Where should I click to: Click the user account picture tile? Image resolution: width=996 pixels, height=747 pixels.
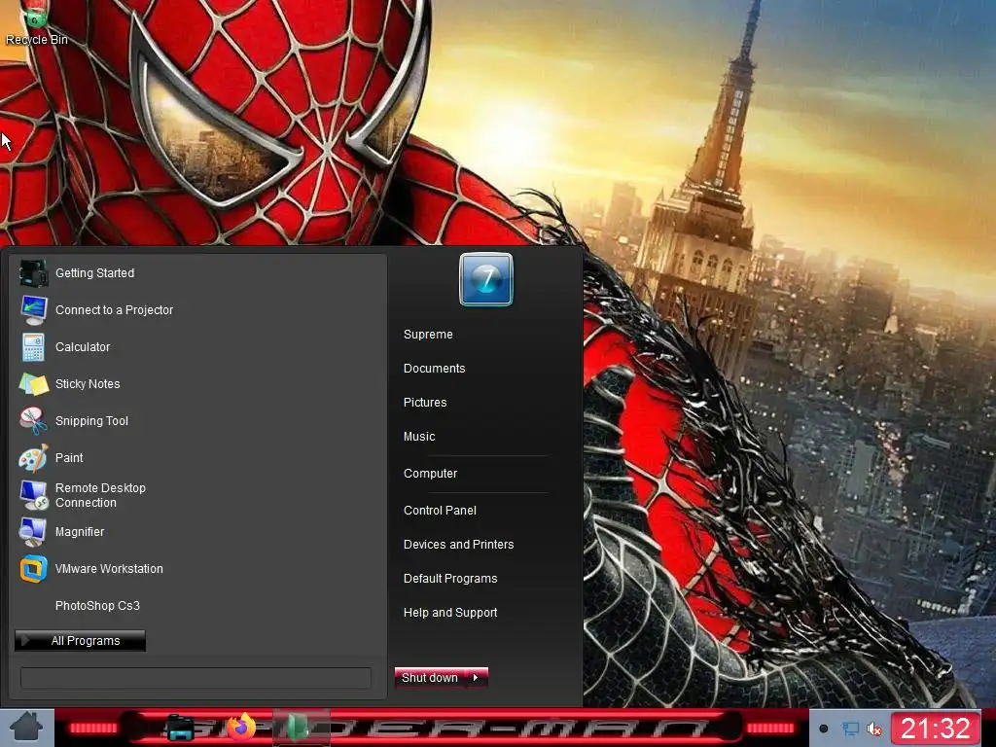pos(486,279)
